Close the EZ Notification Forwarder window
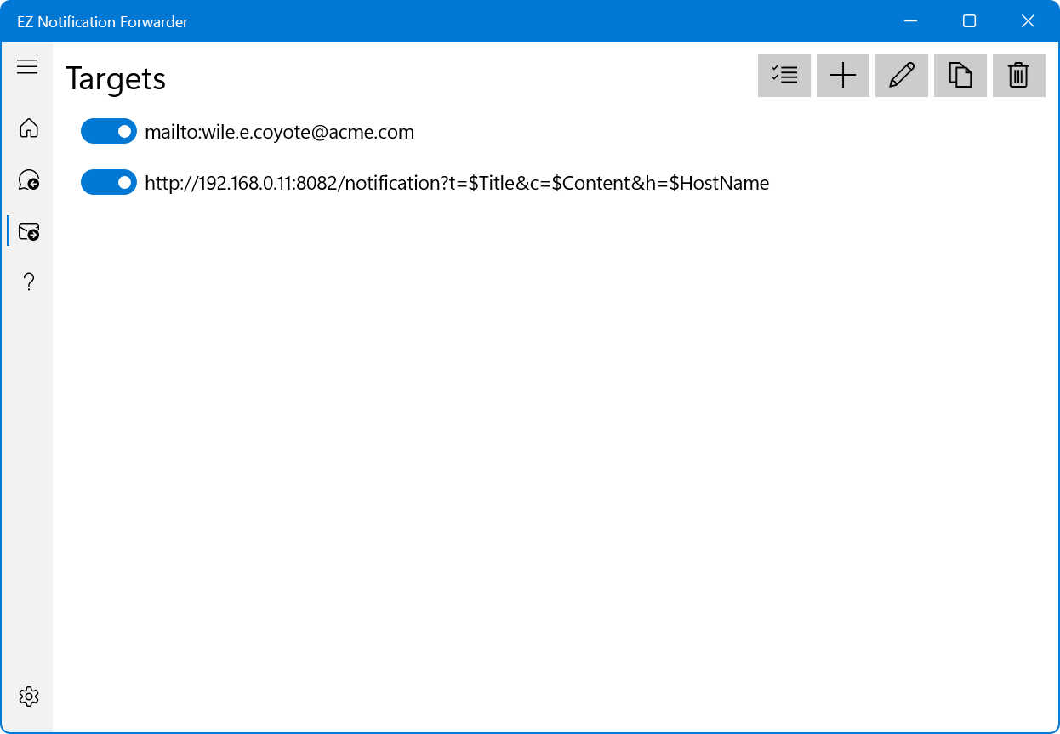 click(x=1028, y=21)
